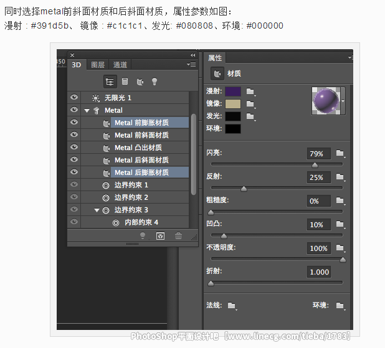Viewport: 385px width, 348px height.
Task: Click light icon beside 无限光 1
Action: [96, 98]
